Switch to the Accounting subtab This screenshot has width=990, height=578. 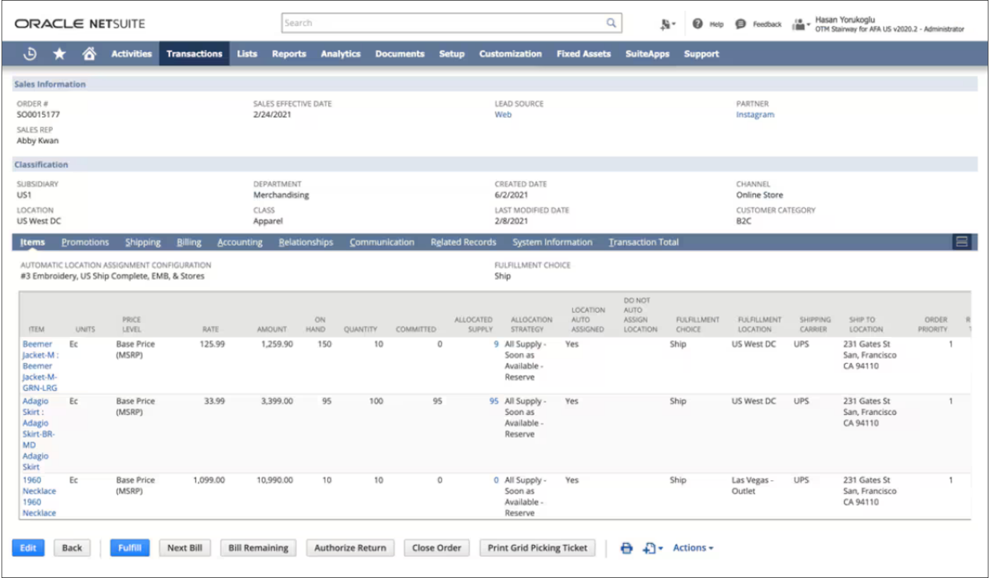tap(240, 242)
